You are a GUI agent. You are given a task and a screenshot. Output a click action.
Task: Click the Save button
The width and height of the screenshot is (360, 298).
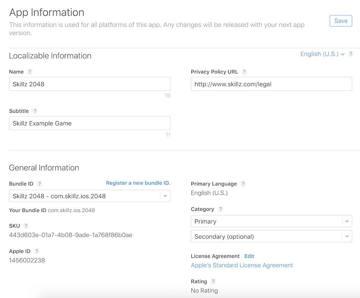click(x=341, y=21)
